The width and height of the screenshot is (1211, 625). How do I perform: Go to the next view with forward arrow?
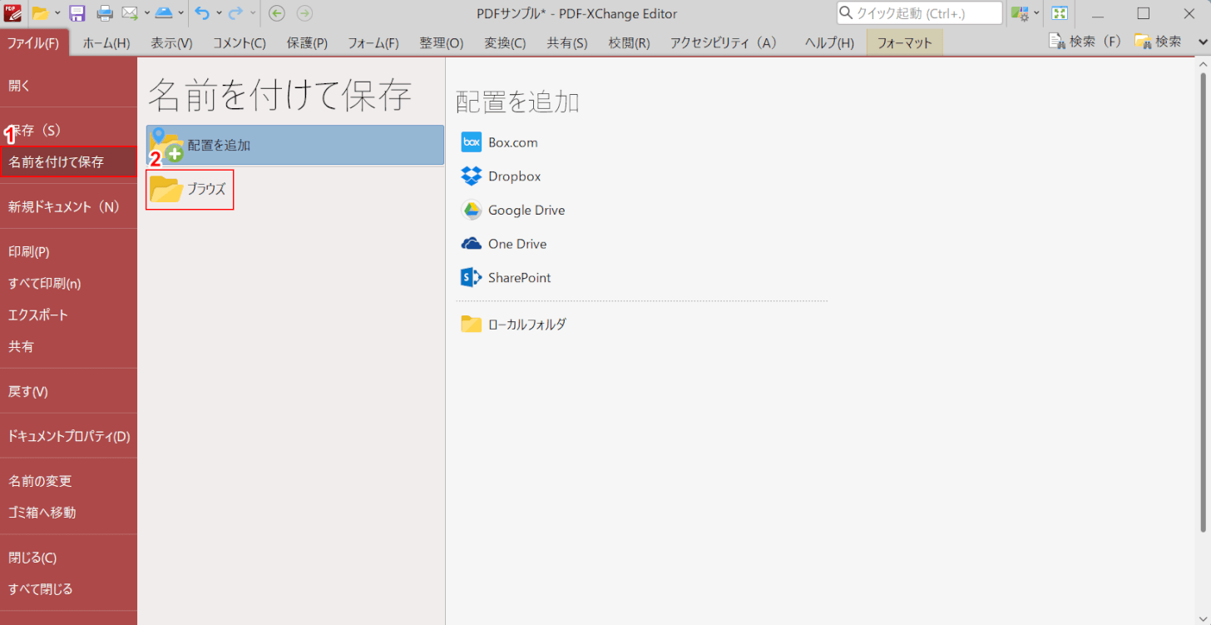coord(304,13)
